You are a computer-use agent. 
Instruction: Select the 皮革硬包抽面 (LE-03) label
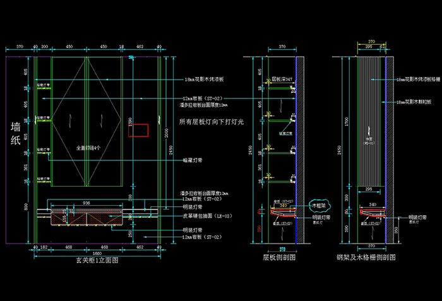[203, 216]
